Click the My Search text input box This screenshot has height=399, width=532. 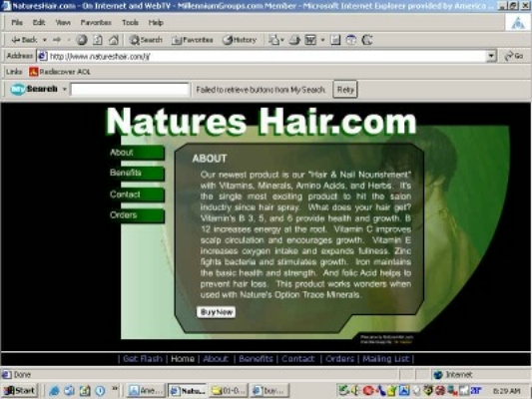(x=130, y=89)
